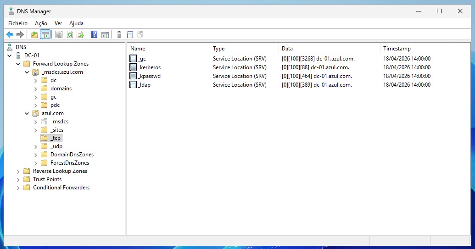The image size is (475, 249).
Task: Expand the _msdcs delegation node
Action: pos(35,122)
